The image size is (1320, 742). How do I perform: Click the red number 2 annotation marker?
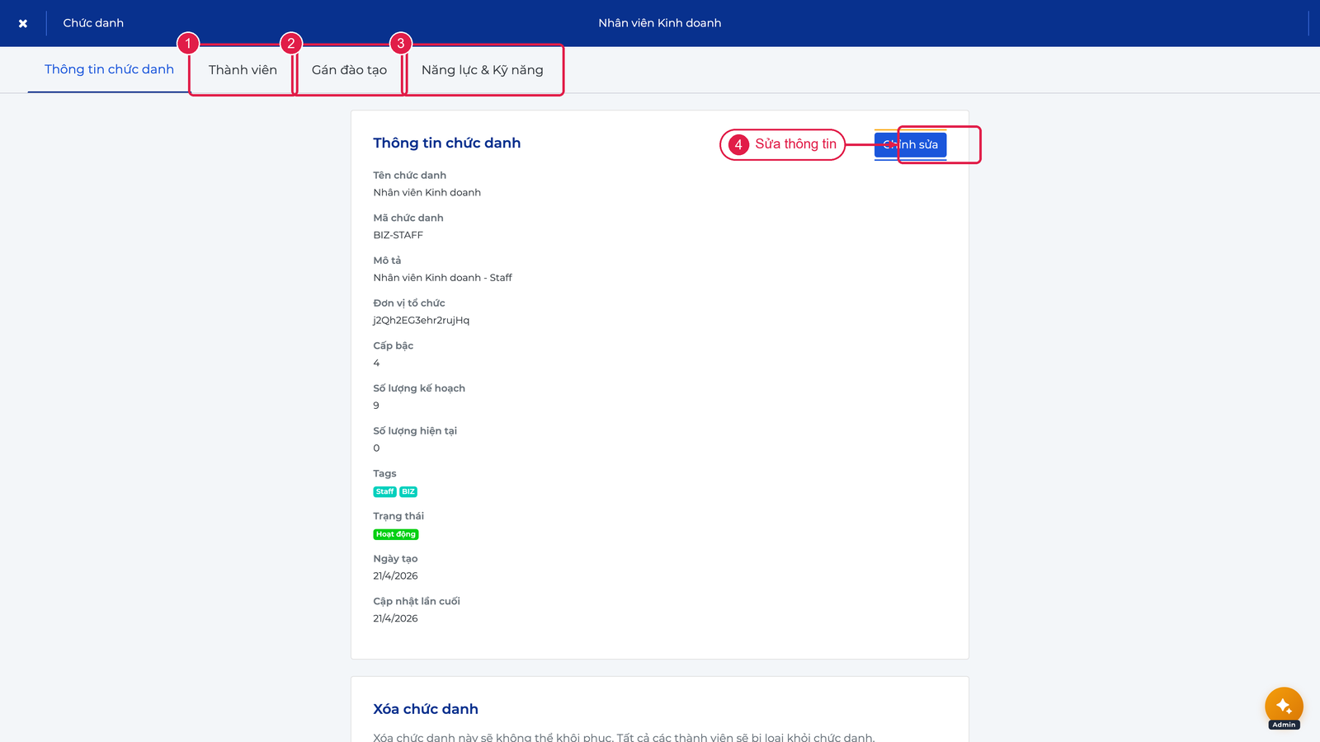[x=291, y=44]
